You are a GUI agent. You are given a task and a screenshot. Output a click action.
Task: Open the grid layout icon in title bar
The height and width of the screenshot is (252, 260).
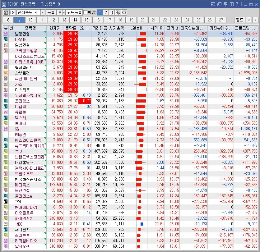(x=232, y=4)
